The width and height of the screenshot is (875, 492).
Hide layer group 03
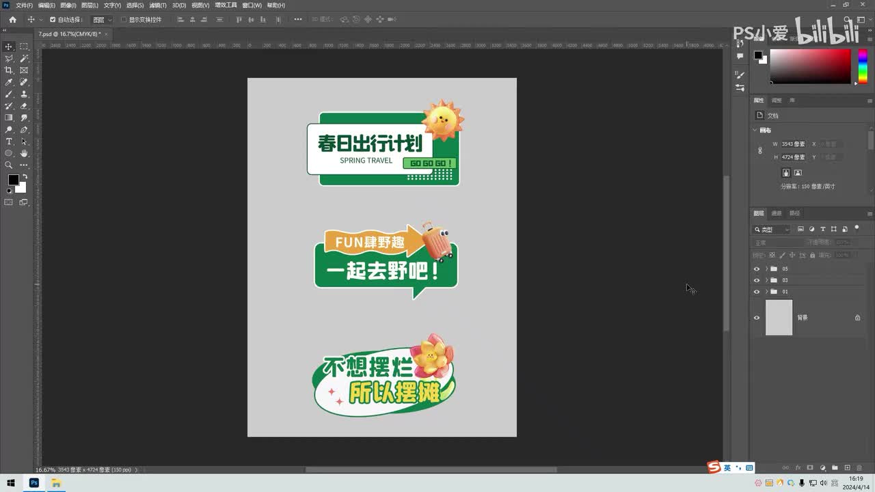coord(756,280)
